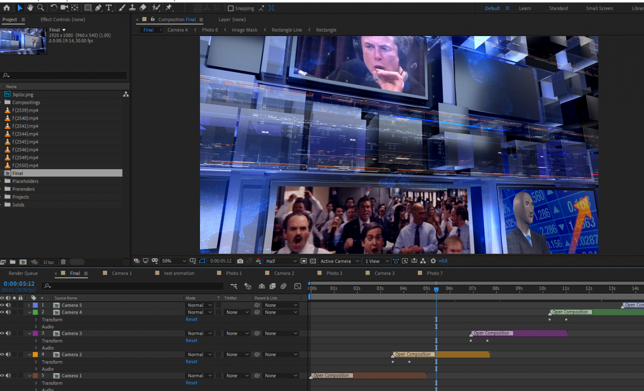Select the Pan Behind anchor point tool

75,8
